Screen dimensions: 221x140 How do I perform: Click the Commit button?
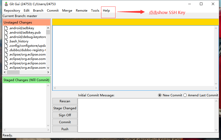point(65,122)
